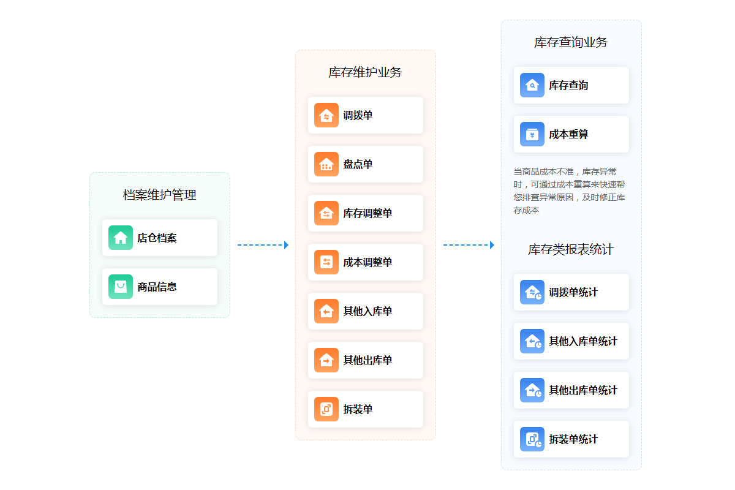Open 店仓档案 by its label
This screenshot has width=735, height=490.
tap(157, 238)
